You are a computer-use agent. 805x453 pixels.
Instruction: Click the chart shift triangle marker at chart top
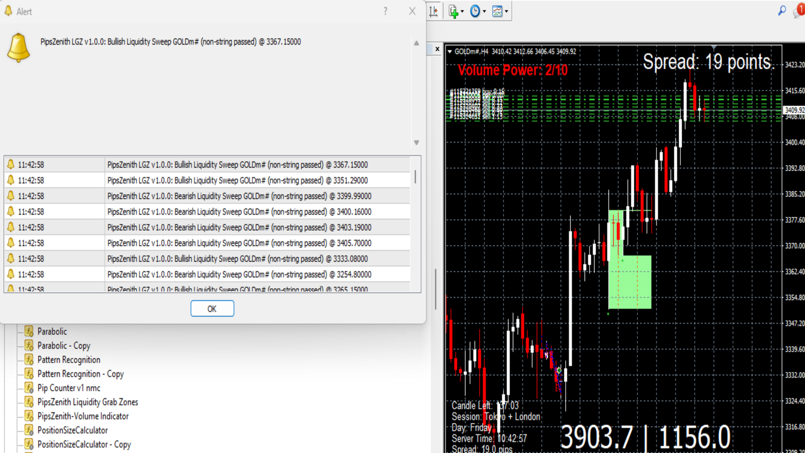pos(714,47)
